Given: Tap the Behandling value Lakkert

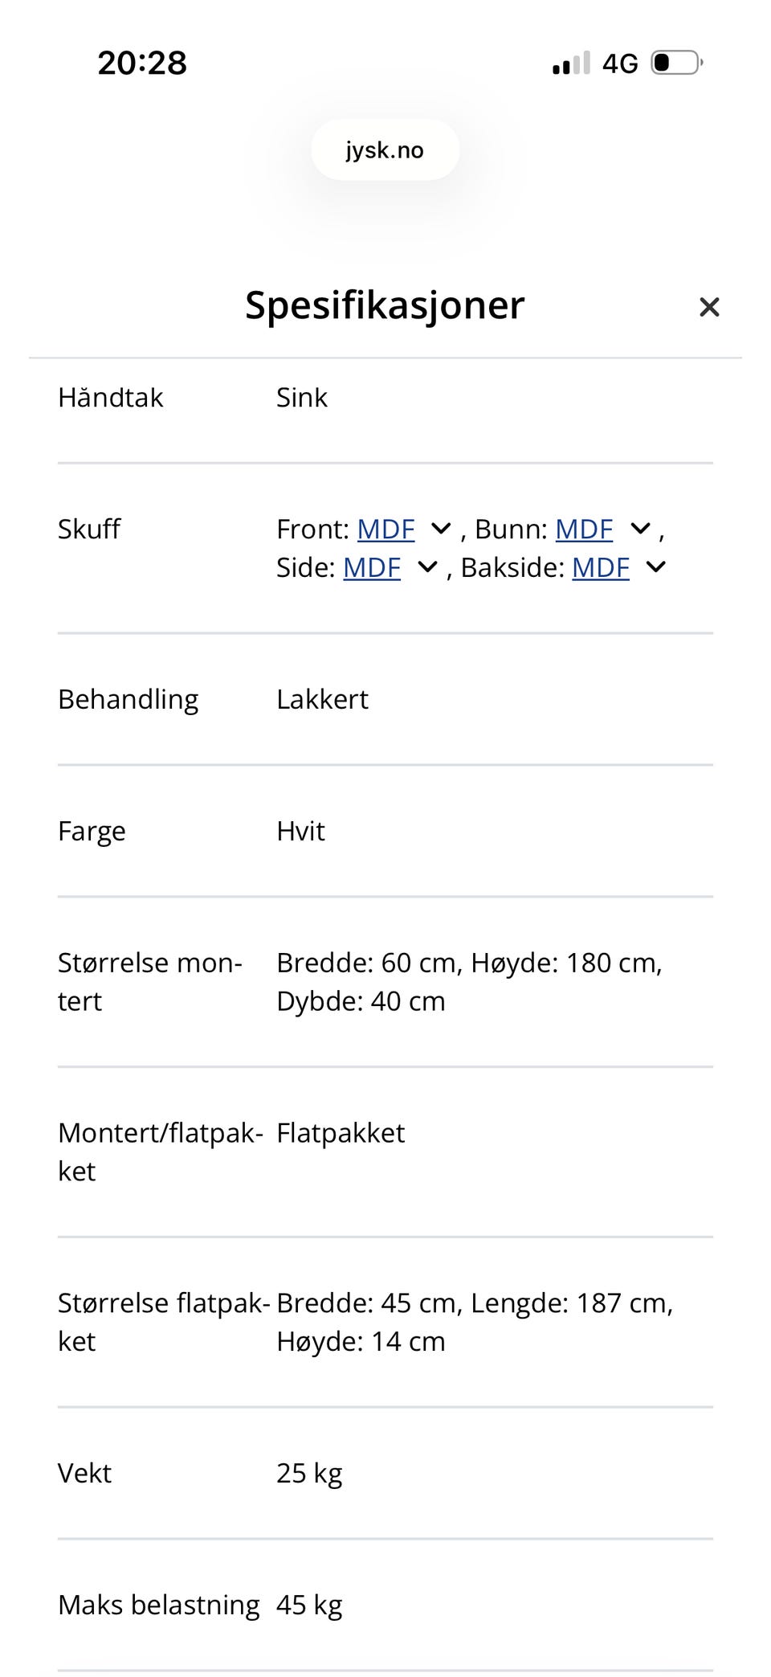Looking at the screenshot, I should pos(321,699).
